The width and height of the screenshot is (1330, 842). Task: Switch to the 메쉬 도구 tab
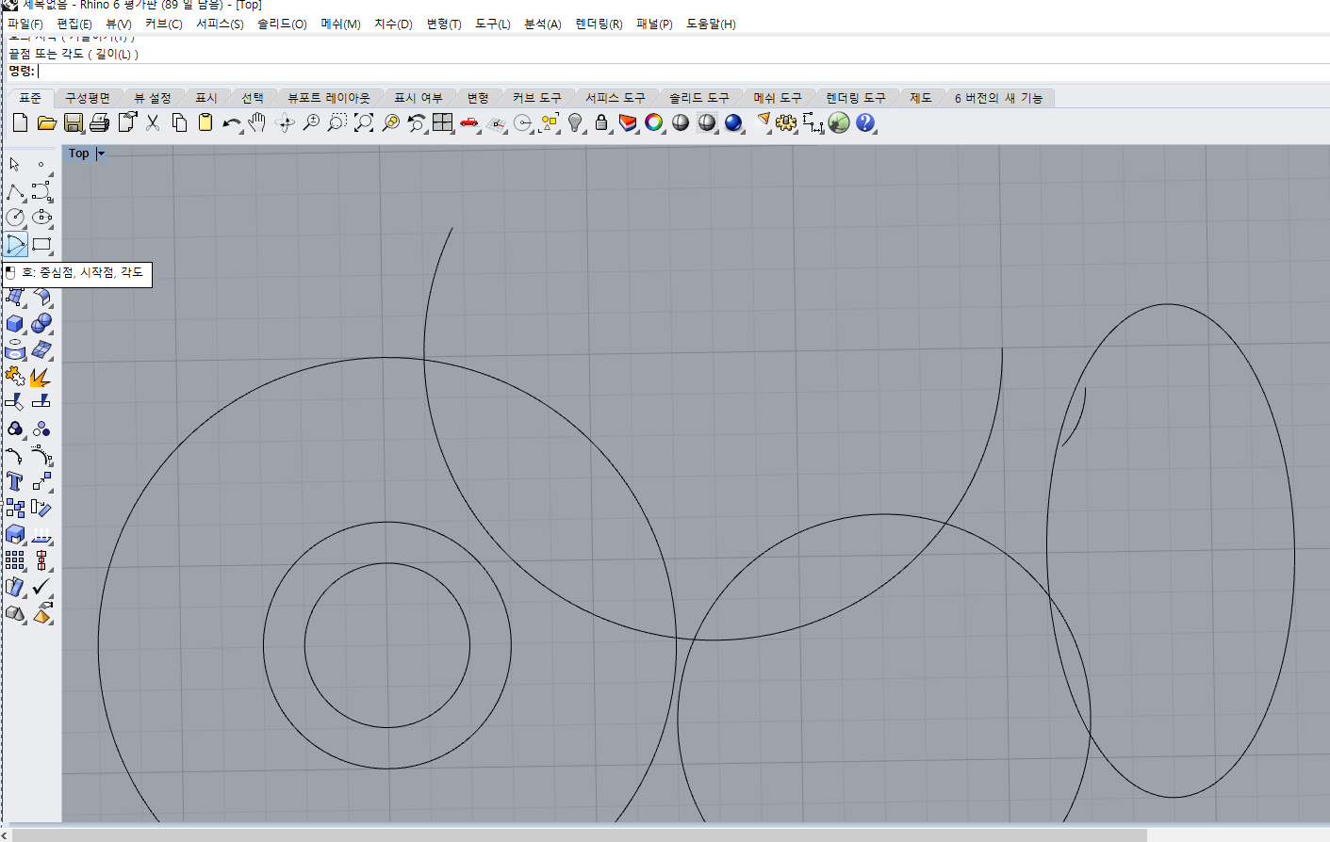coord(778,98)
